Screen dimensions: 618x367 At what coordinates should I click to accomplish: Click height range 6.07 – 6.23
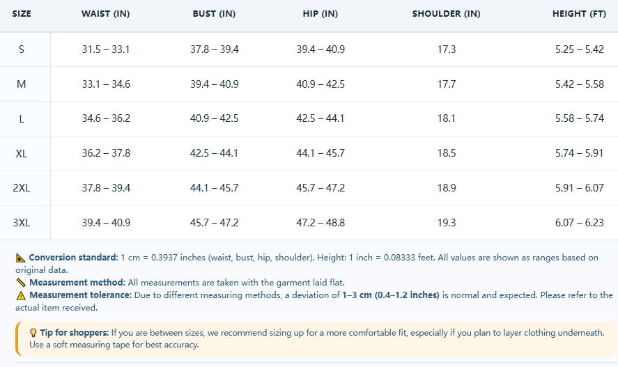pos(580,223)
